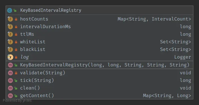This screenshot has width=199, height=105.
Task: Click the field icon next to ttlMs
Action: click(x=10, y=34)
